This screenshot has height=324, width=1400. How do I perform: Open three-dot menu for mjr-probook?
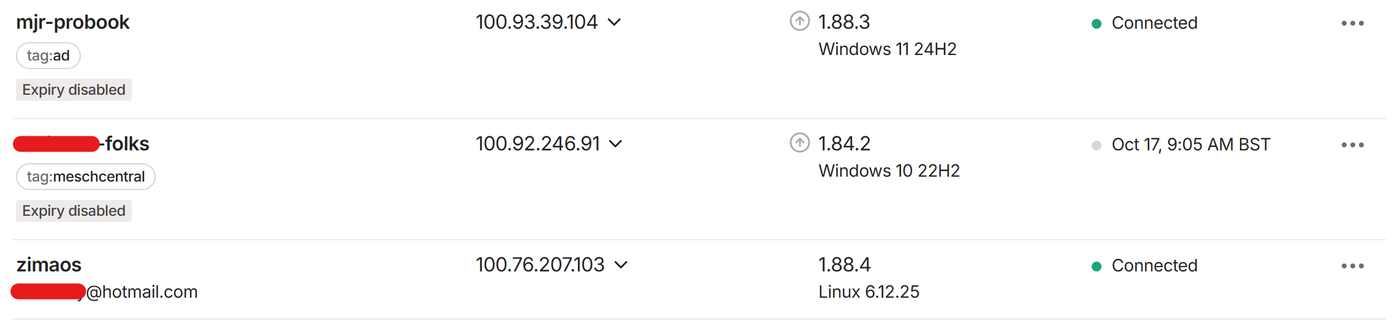click(1352, 23)
